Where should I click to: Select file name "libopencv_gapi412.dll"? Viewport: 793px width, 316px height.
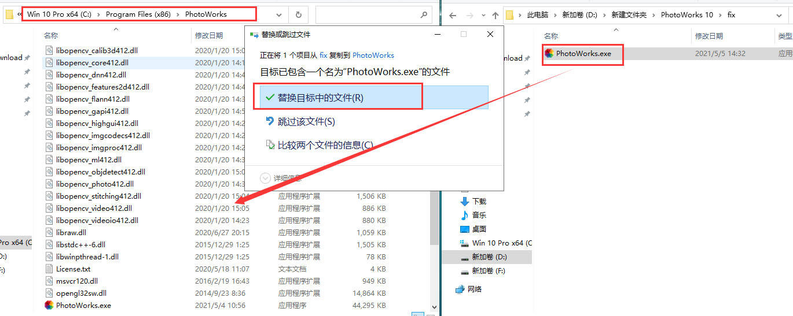pos(92,111)
